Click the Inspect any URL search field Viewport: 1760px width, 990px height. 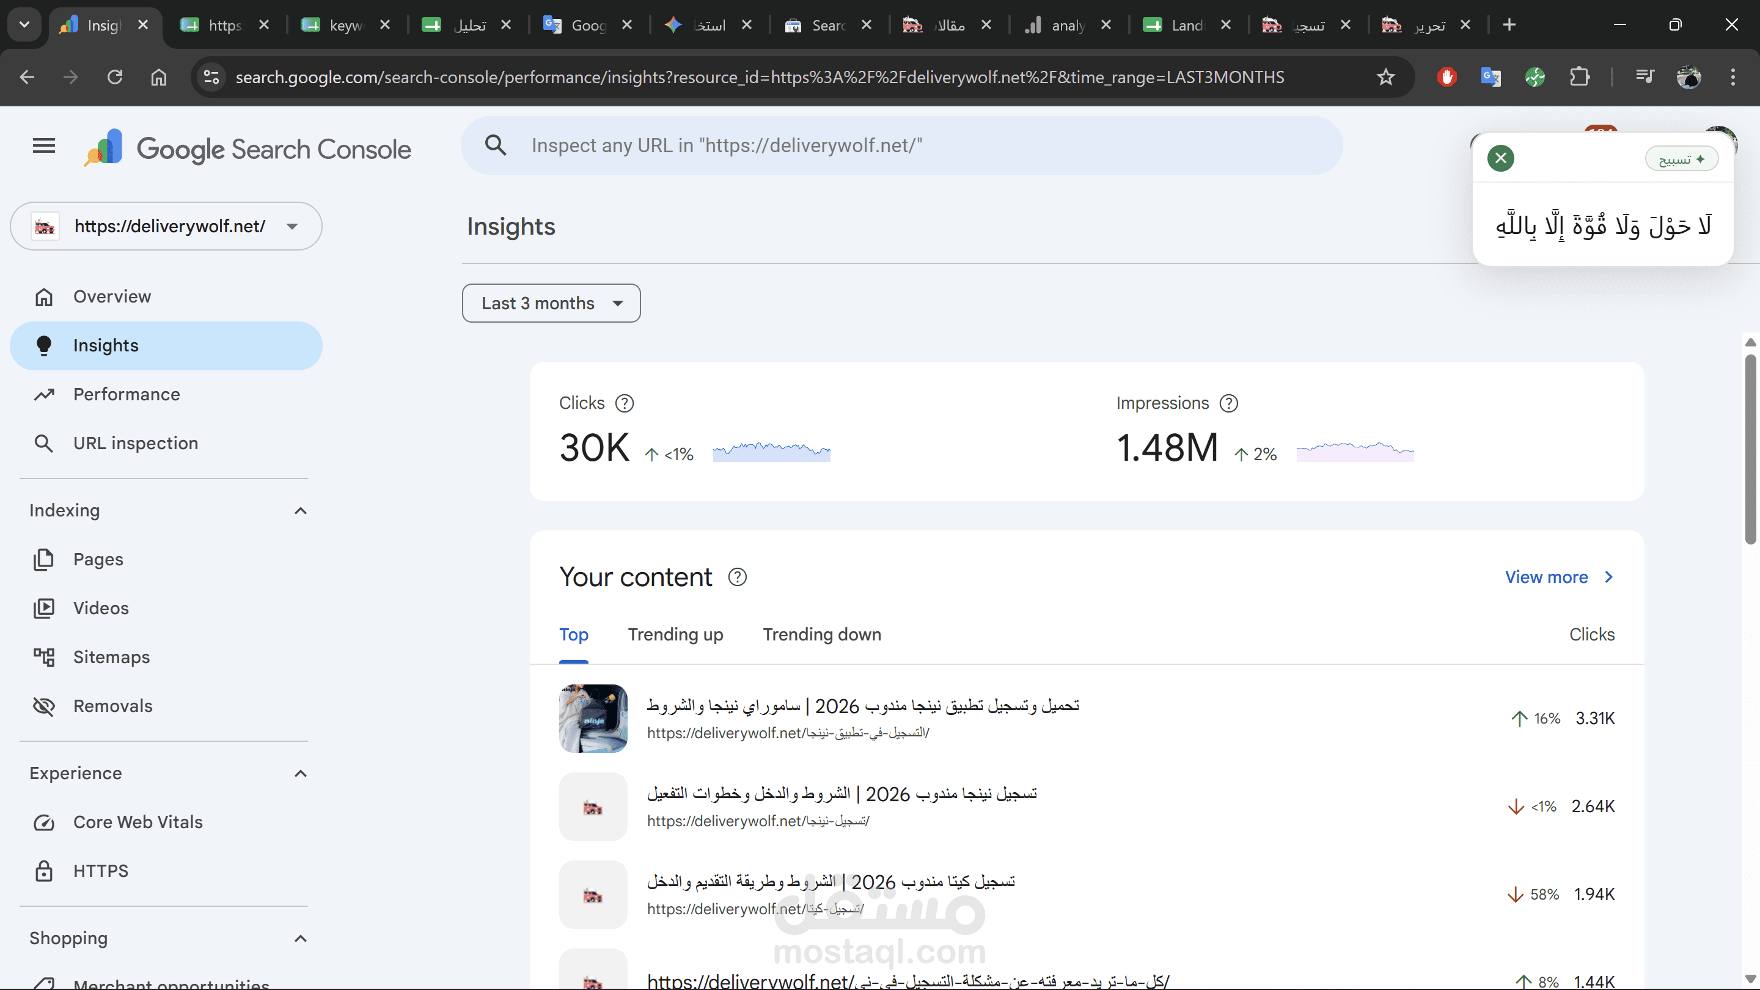coord(901,145)
